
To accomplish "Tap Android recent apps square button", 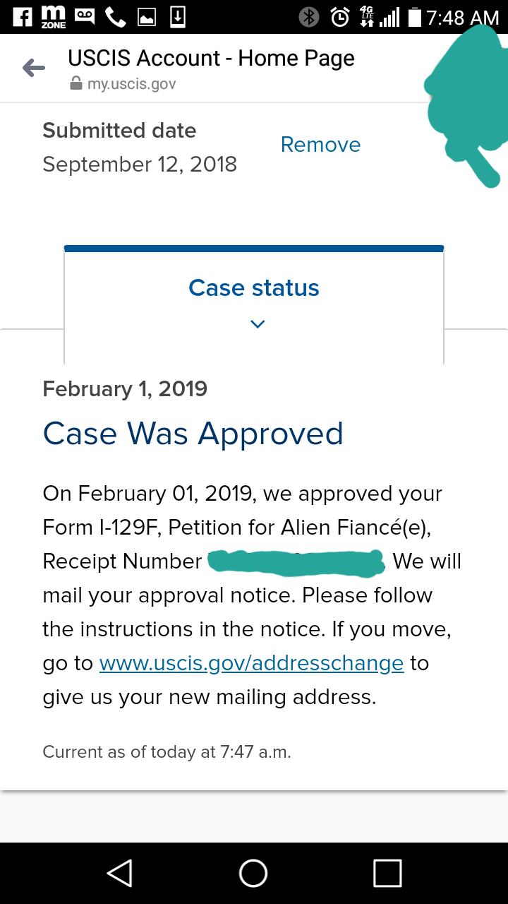I will coord(387,873).
